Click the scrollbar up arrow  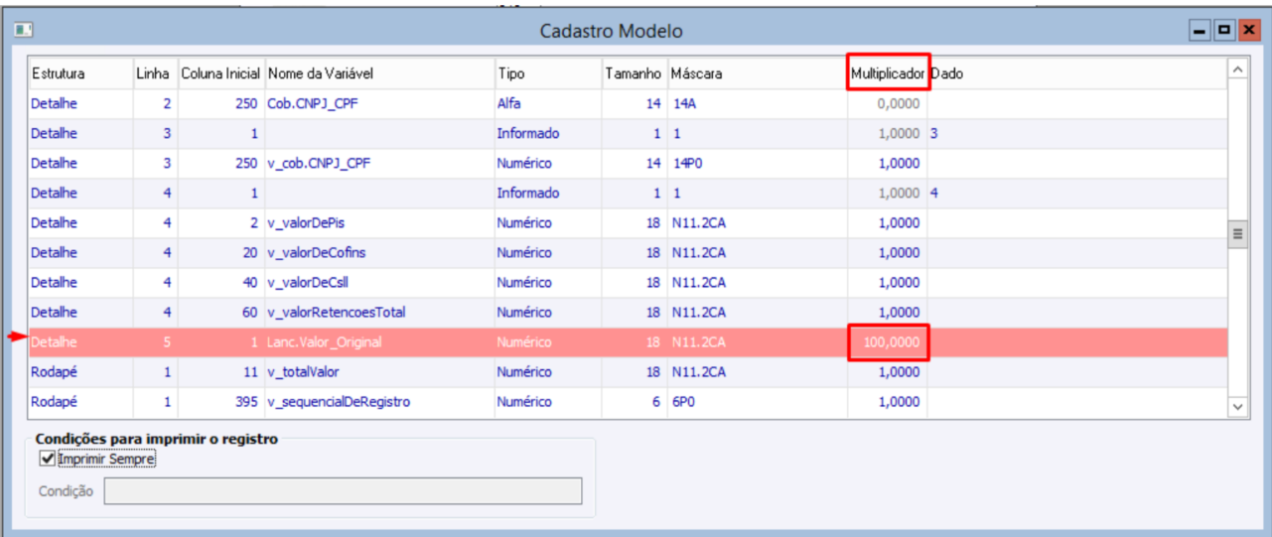(x=1237, y=69)
